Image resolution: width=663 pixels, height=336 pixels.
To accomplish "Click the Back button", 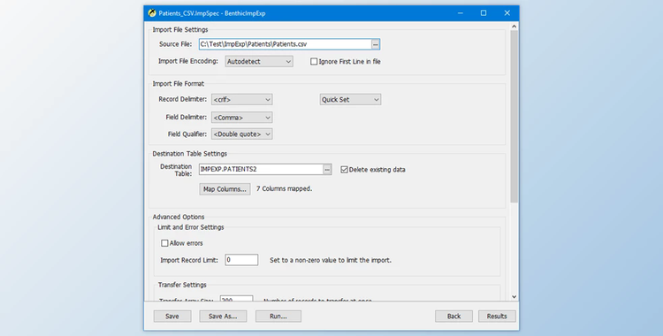I will coord(453,317).
